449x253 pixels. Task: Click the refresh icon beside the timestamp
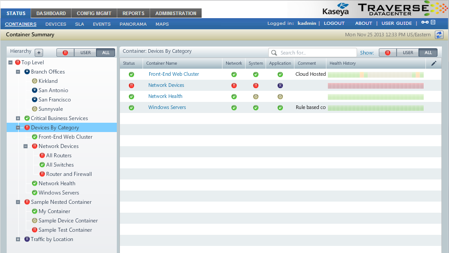[439, 35]
